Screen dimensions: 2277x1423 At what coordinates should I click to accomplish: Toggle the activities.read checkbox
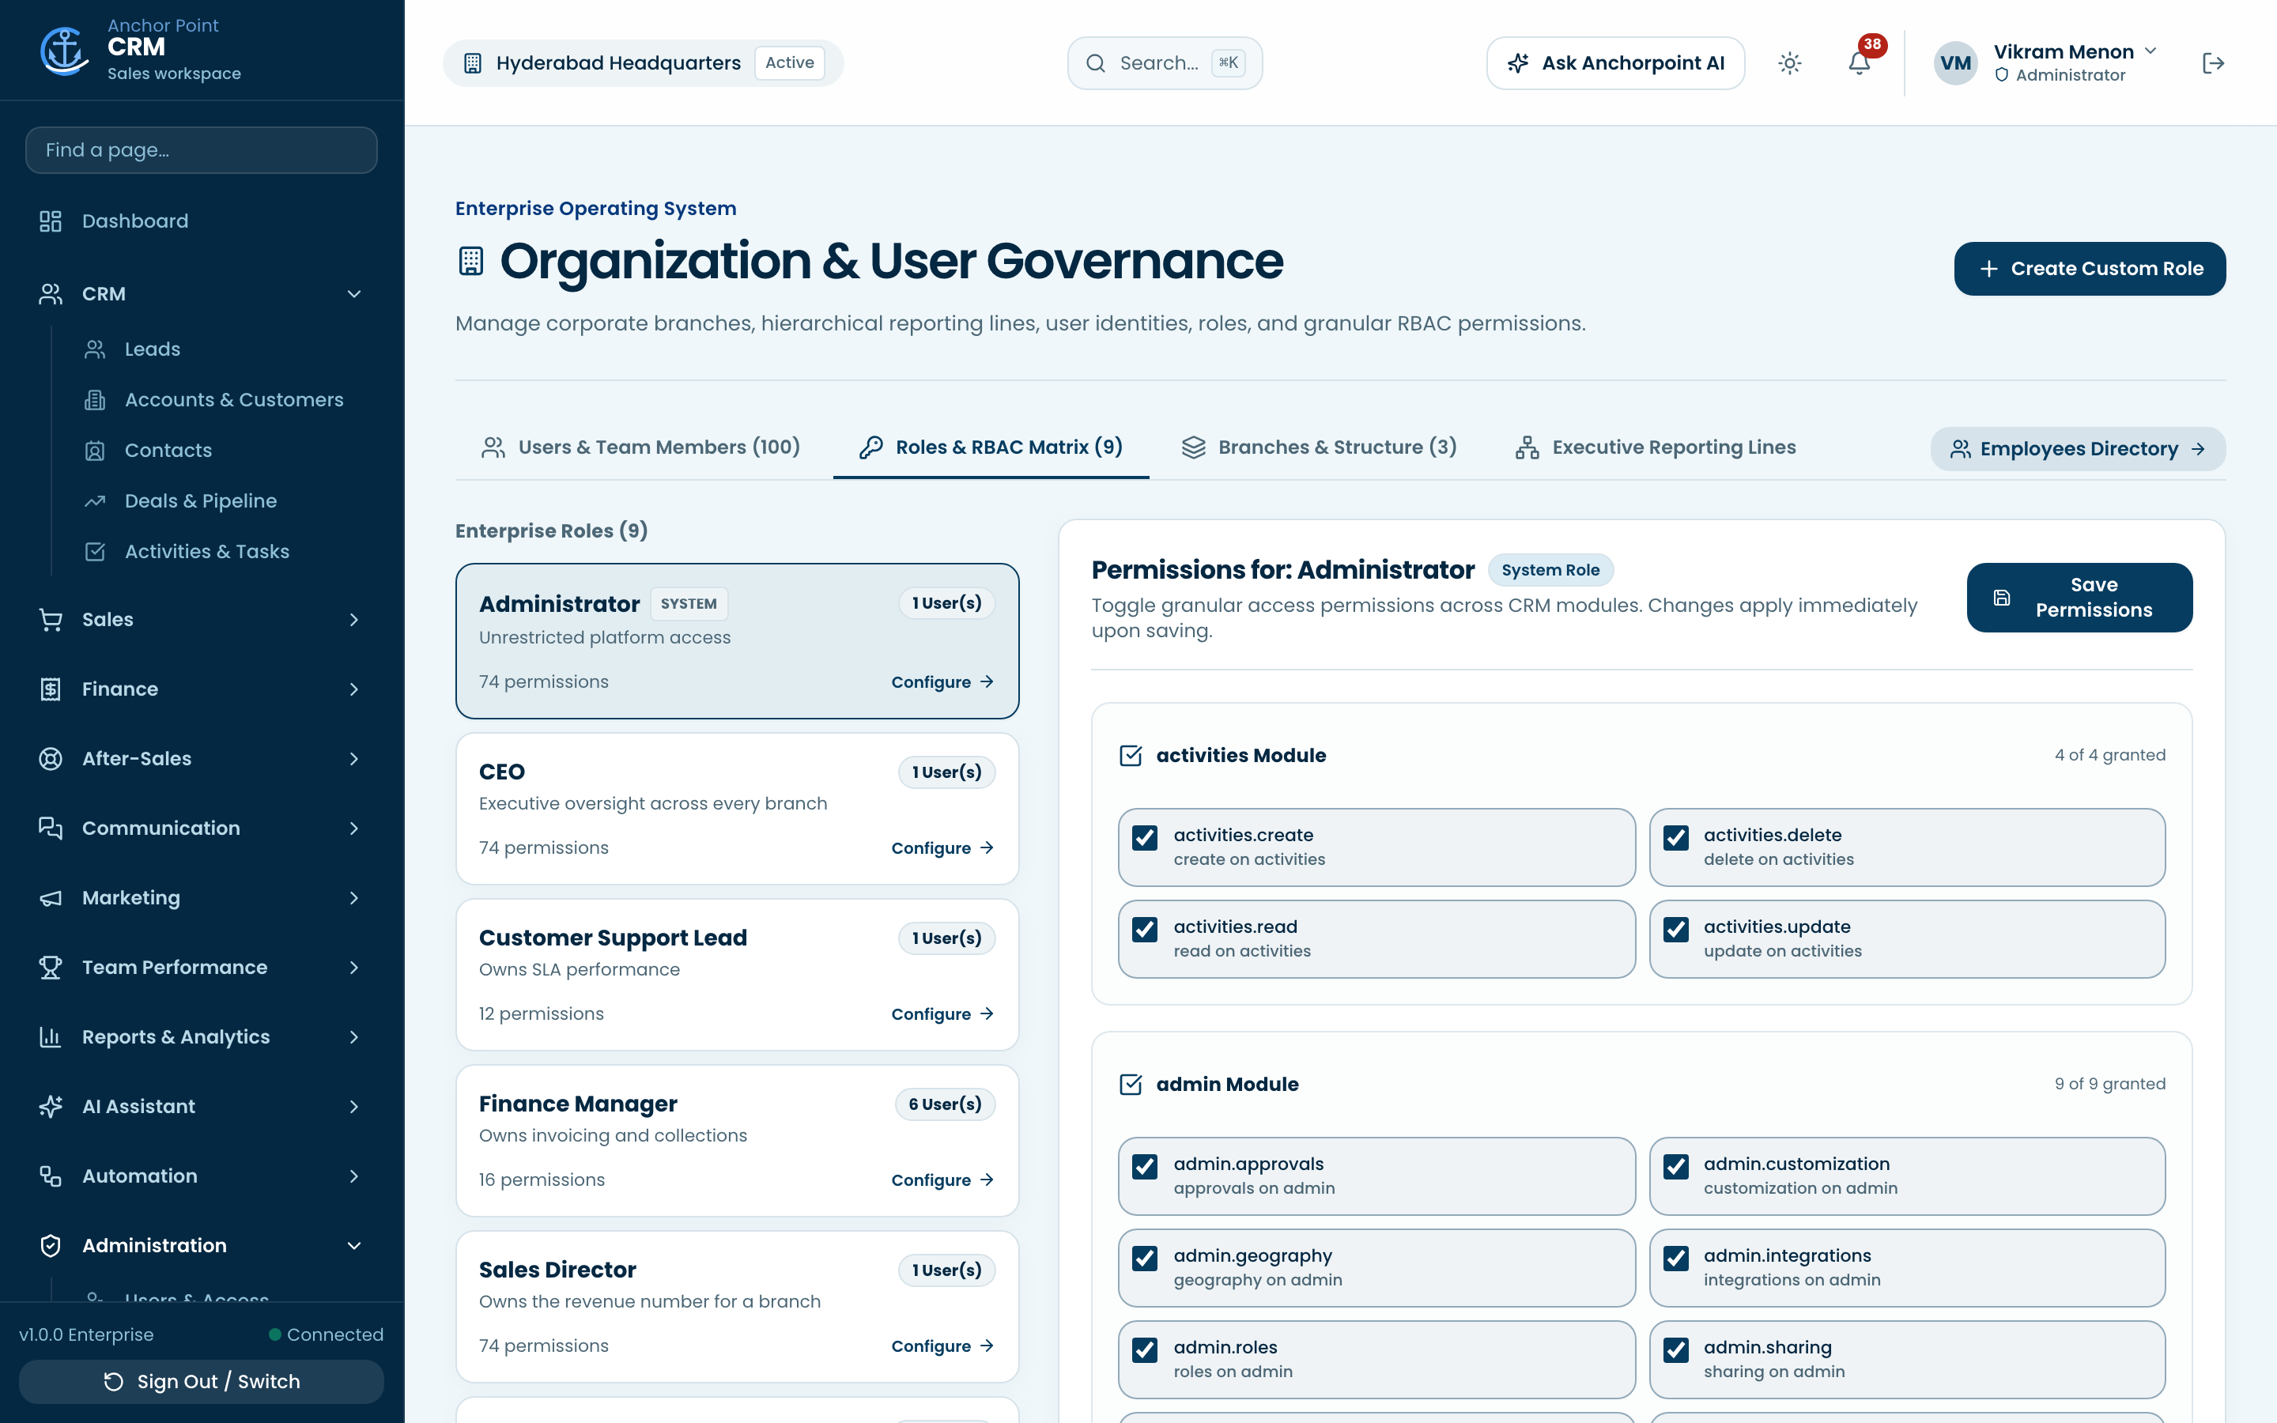(1145, 930)
